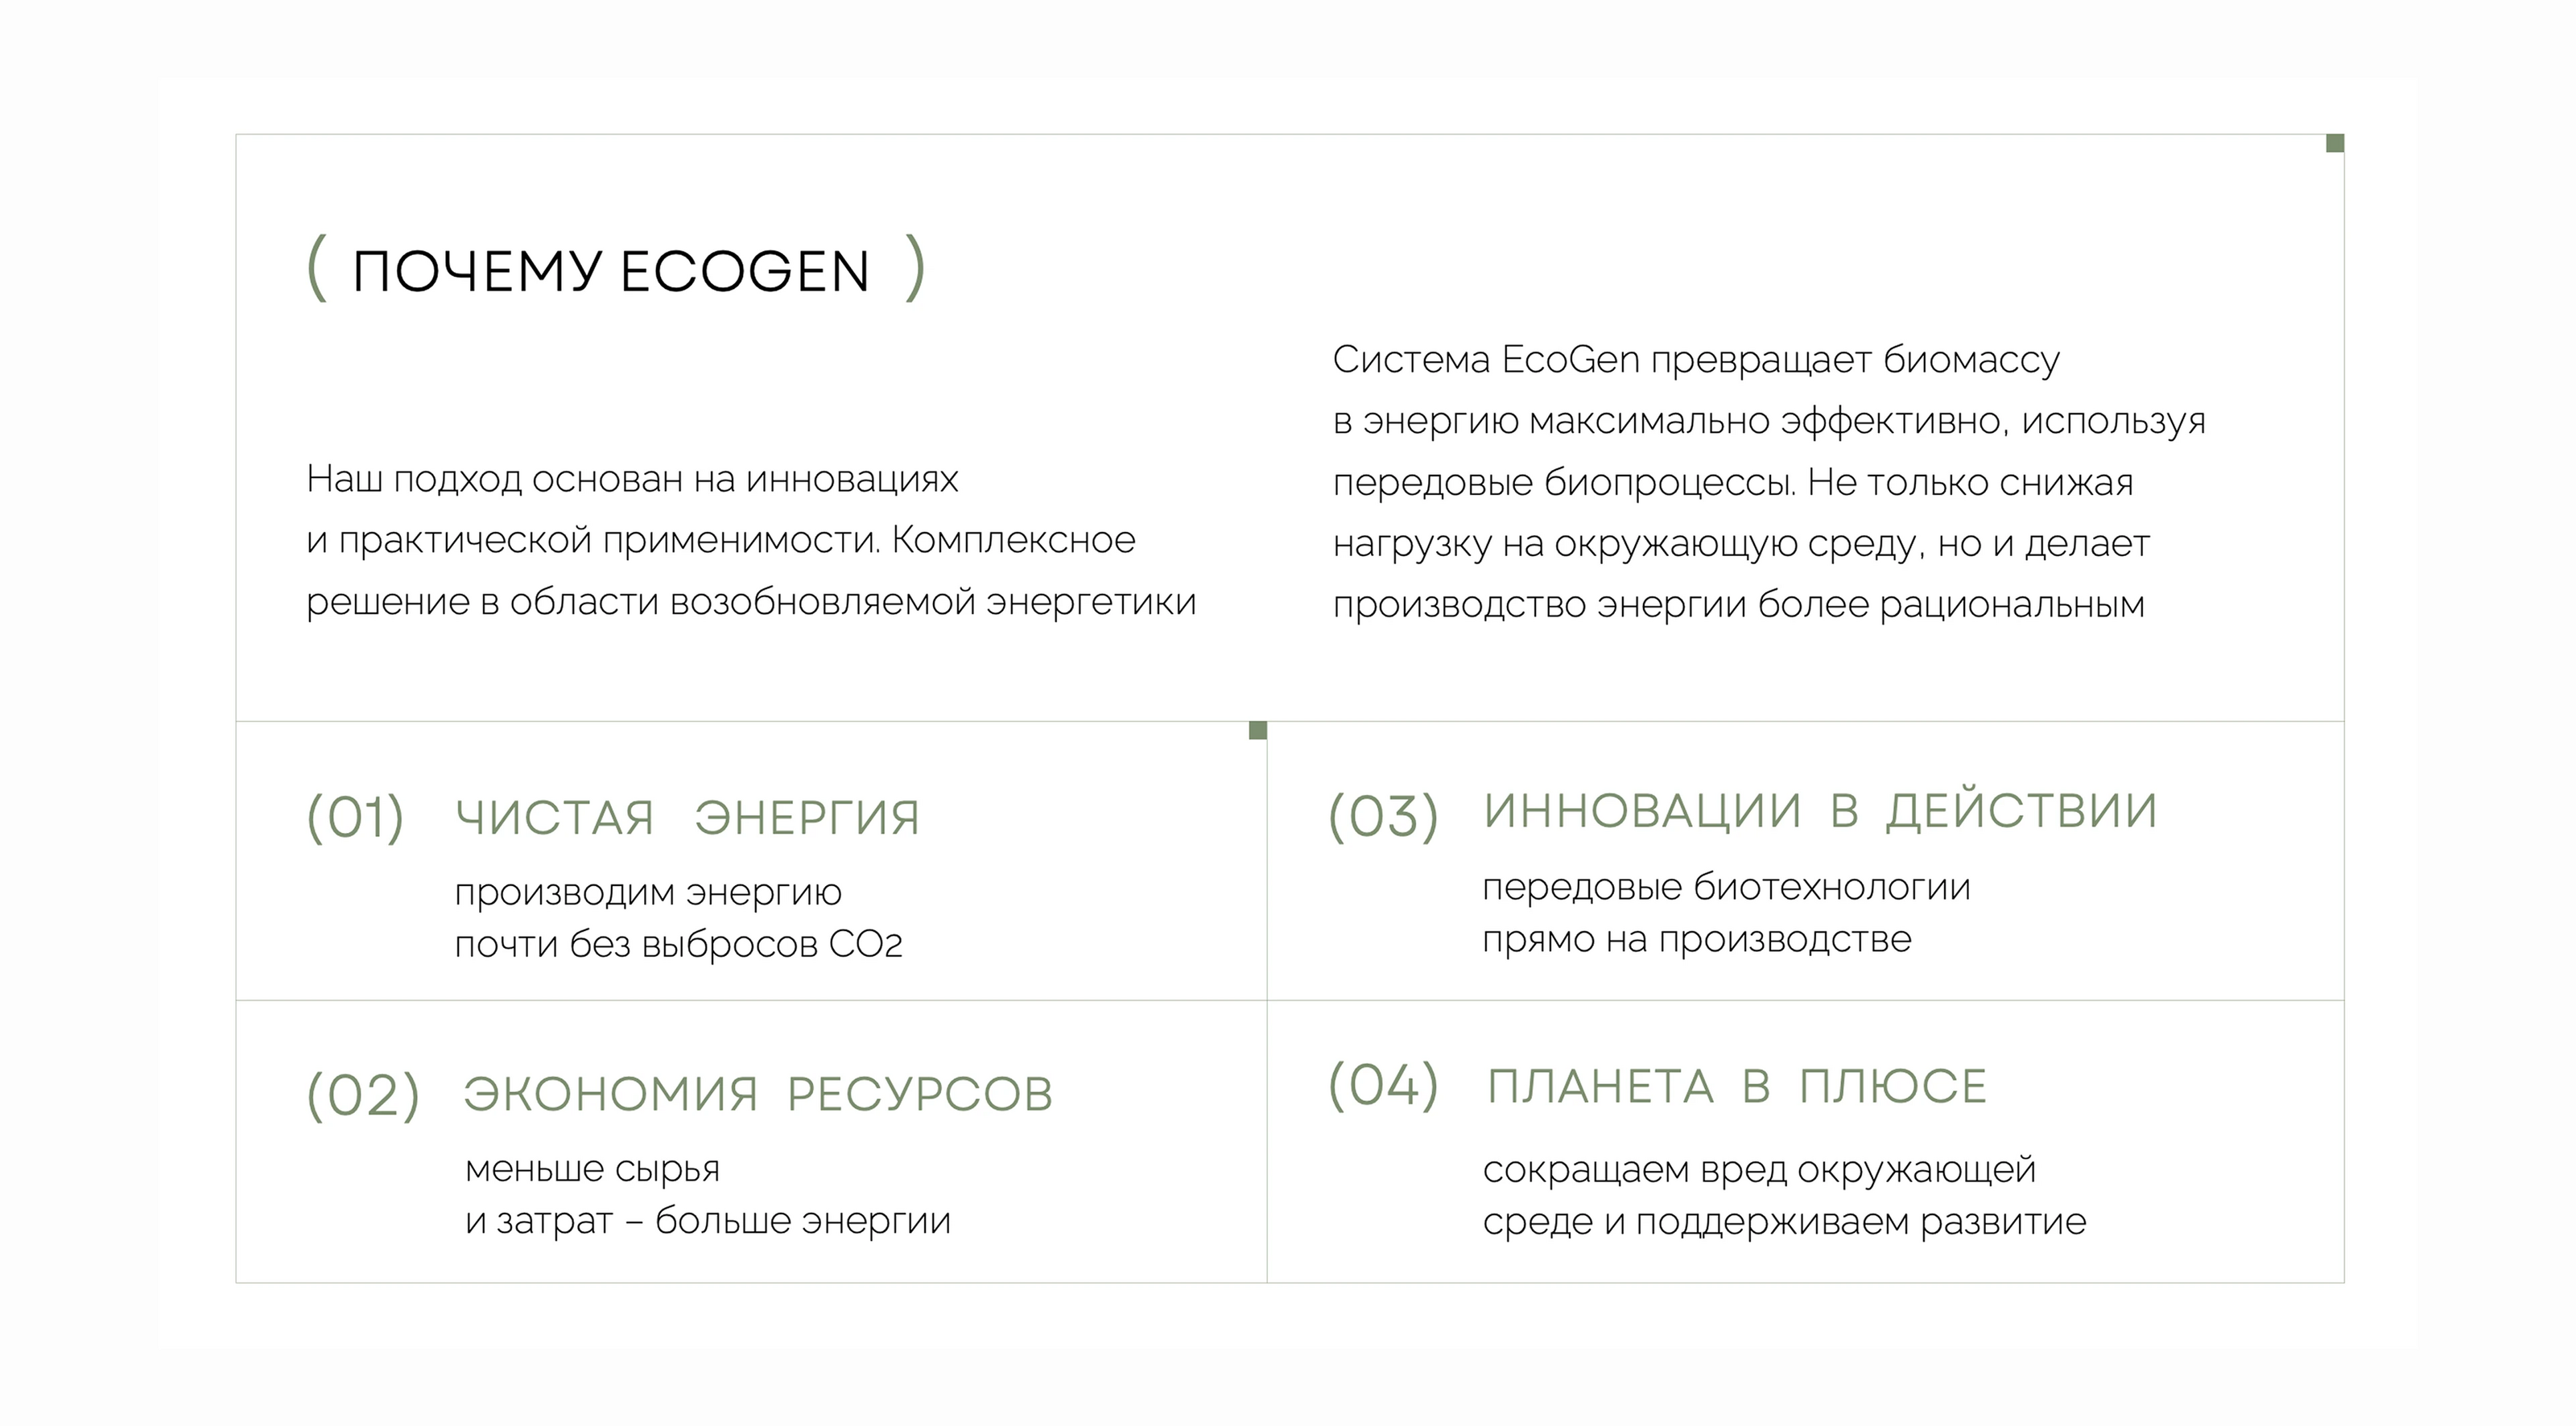Select the (03) number marker
Image resolution: width=2576 pixels, height=1426 pixels.
click(x=1383, y=816)
